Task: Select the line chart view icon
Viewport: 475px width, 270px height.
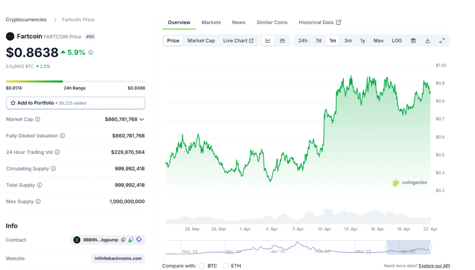Action: tap(268, 41)
